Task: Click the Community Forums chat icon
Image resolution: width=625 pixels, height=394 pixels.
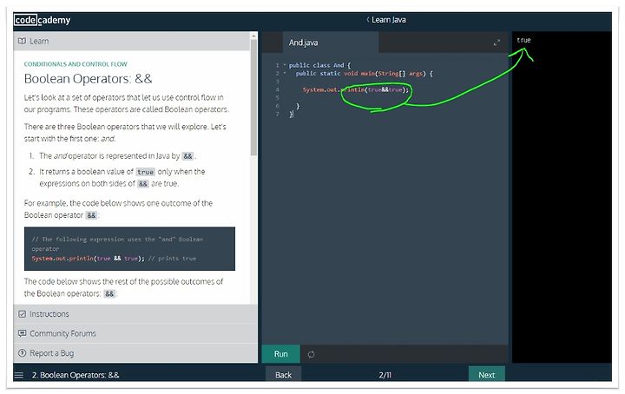Action: [23, 333]
